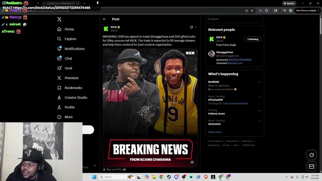Open Notifications in the sidebar
This screenshot has height=181, width=322.
[x=71, y=49]
